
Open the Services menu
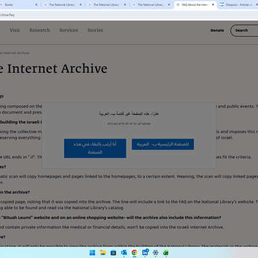(68, 30)
